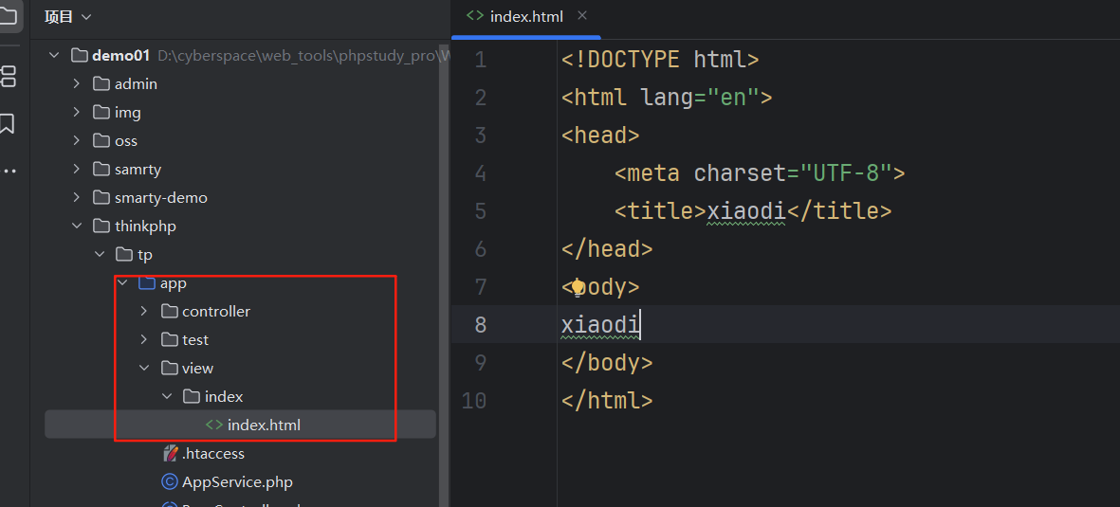Select the index folder icon
1120x507 pixels.
click(x=192, y=396)
